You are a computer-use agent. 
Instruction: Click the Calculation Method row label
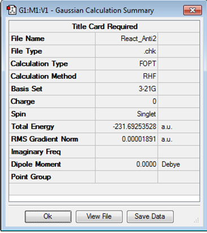[44, 76]
